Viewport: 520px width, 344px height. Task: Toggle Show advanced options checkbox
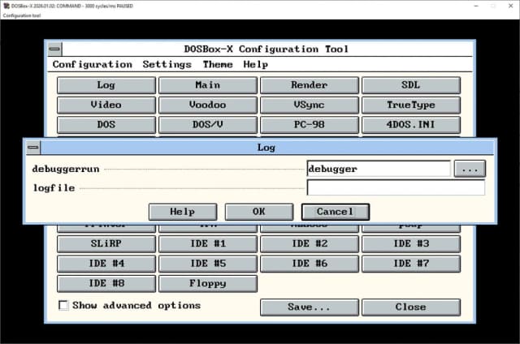click(63, 305)
